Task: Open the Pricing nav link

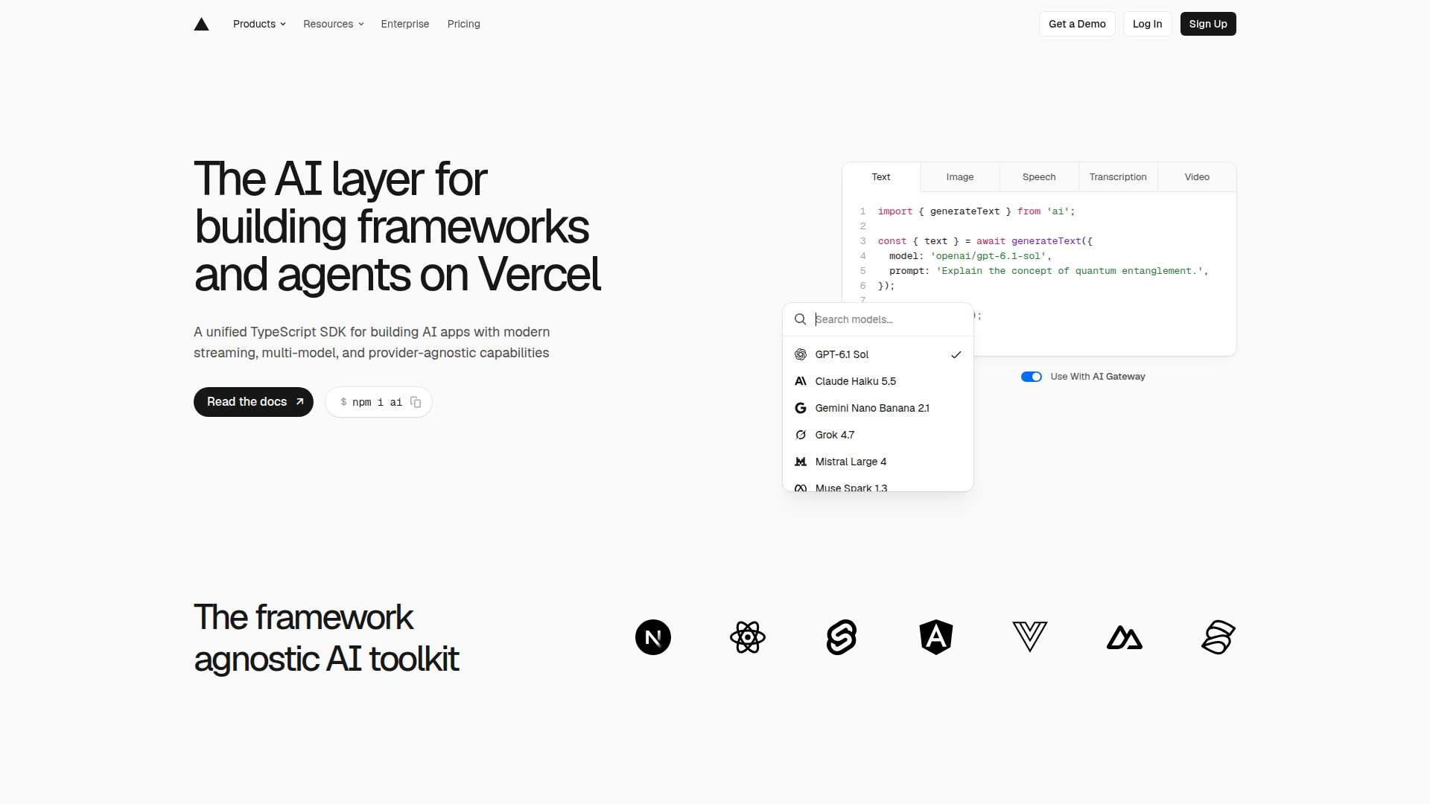Action: pyautogui.click(x=464, y=24)
